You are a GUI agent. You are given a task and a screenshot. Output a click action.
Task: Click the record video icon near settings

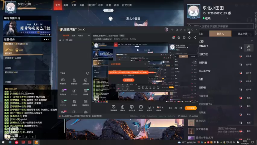(170, 108)
